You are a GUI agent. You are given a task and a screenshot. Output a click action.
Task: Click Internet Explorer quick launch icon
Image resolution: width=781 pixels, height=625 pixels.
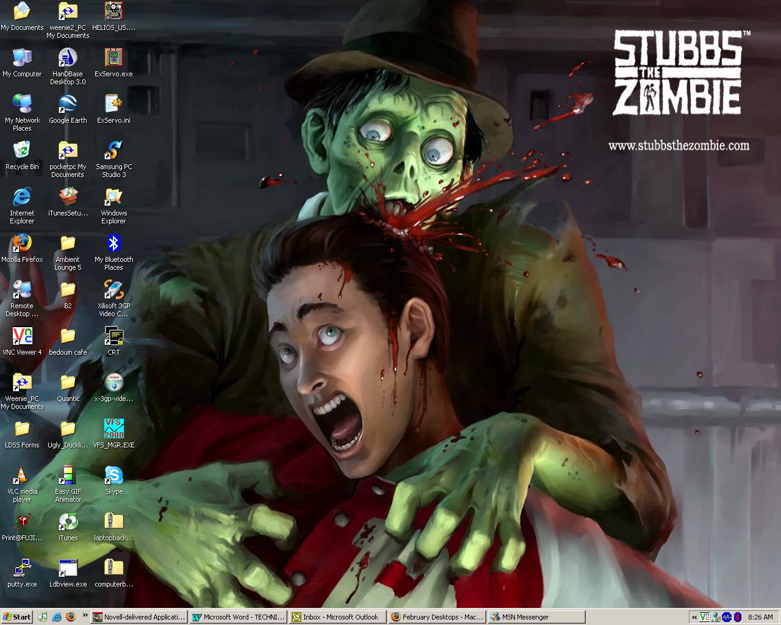tap(57, 616)
